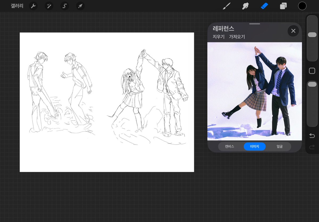Redo the last undone action
This screenshot has height=222, width=319.
[312, 147]
